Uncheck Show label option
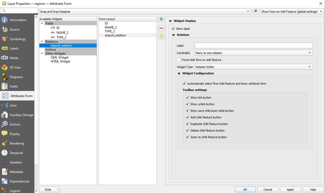325x193 pixels. (173, 28)
